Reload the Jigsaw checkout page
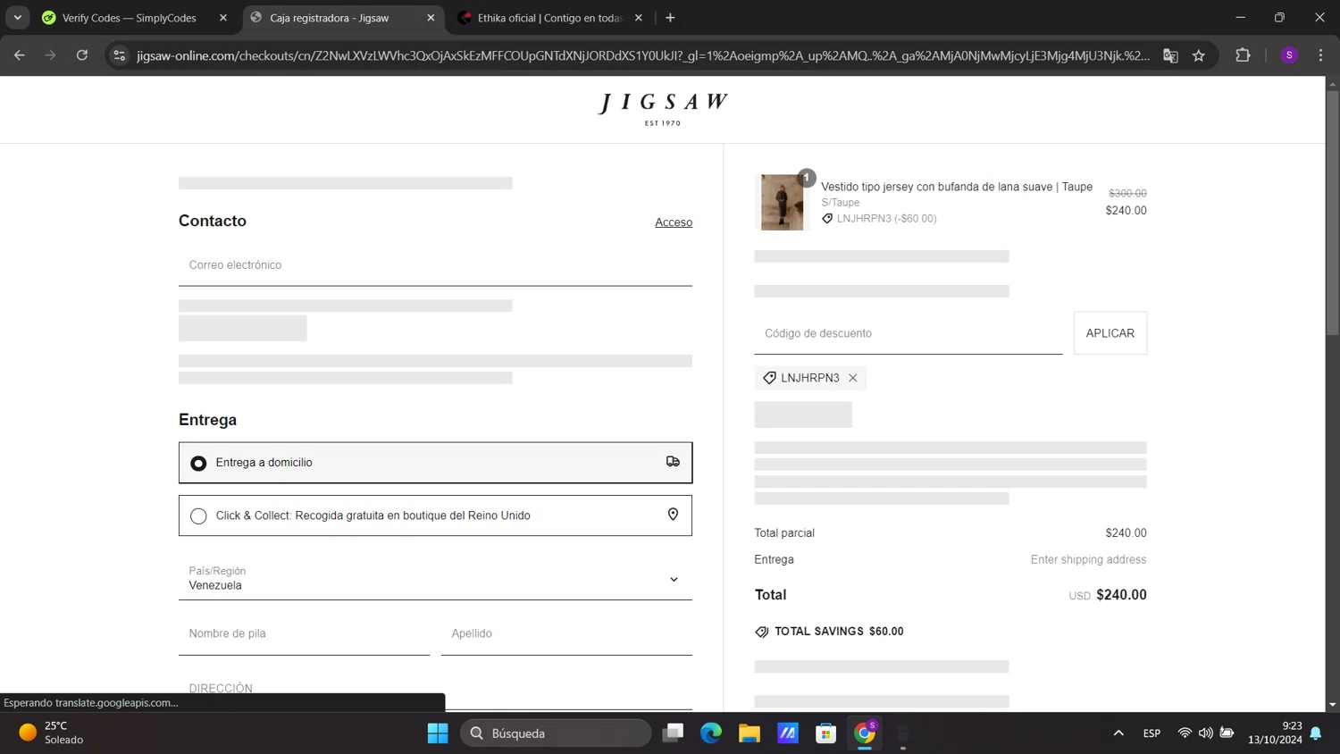 click(82, 55)
